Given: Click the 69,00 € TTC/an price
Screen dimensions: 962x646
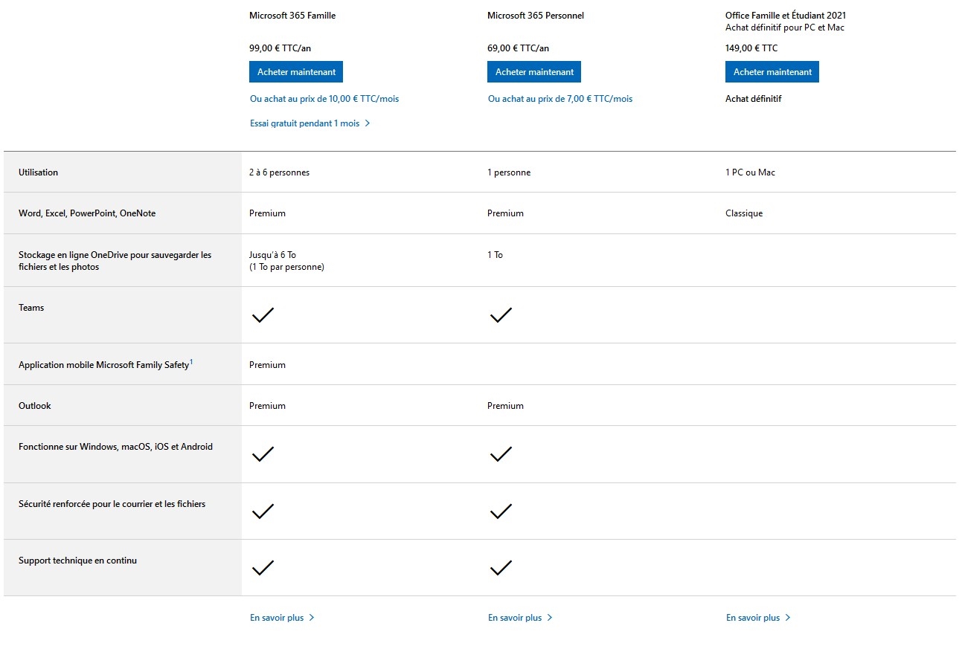Looking at the screenshot, I should [x=518, y=48].
